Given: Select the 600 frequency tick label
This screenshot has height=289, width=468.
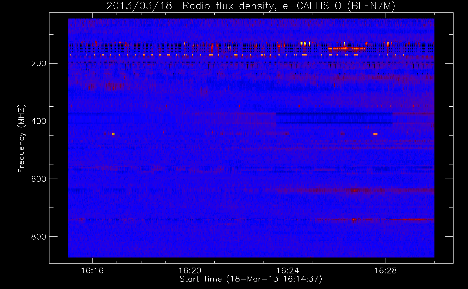Looking at the screenshot, I should click(39, 179).
